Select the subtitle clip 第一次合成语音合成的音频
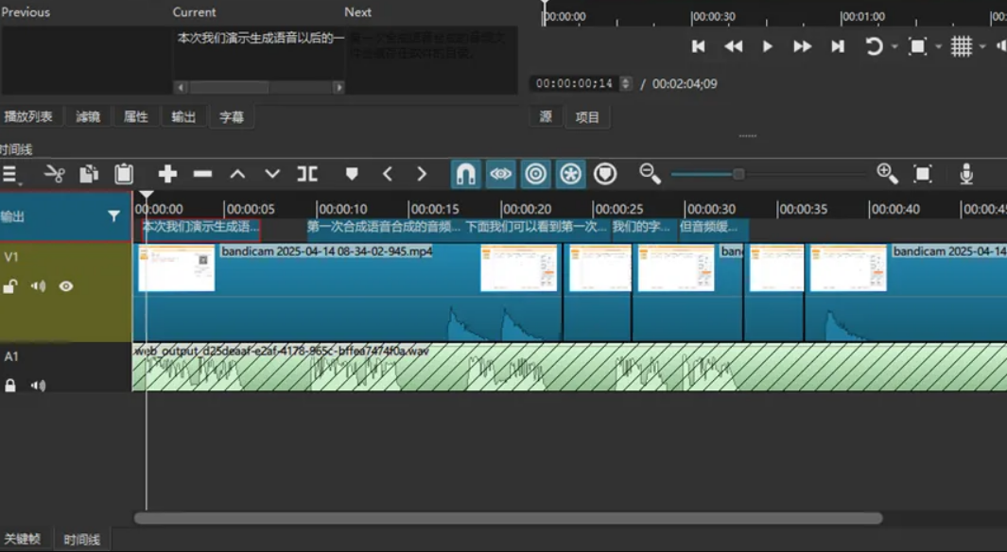Image resolution: width=1007 pixels, height=552 pixels. click(383, 227)
